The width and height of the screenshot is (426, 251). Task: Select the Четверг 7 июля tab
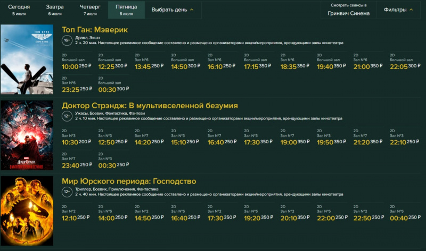tap(90, 10)
